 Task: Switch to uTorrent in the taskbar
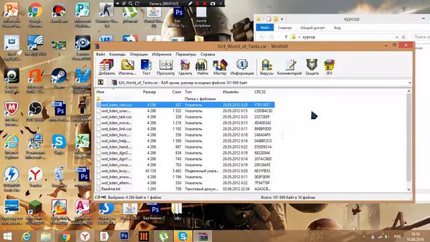pos(163,236)
